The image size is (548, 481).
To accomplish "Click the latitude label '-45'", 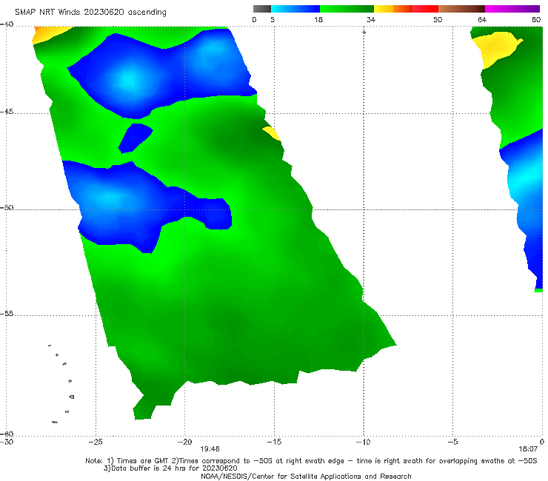I will pyautogui.click(x=7, y=112).
